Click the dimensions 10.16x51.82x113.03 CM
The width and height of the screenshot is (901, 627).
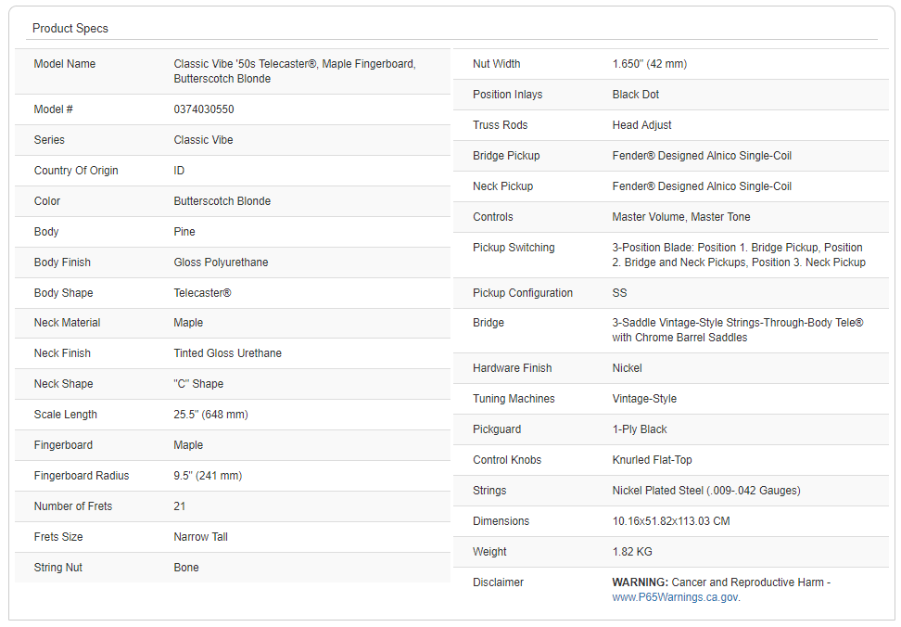(671, 521)
